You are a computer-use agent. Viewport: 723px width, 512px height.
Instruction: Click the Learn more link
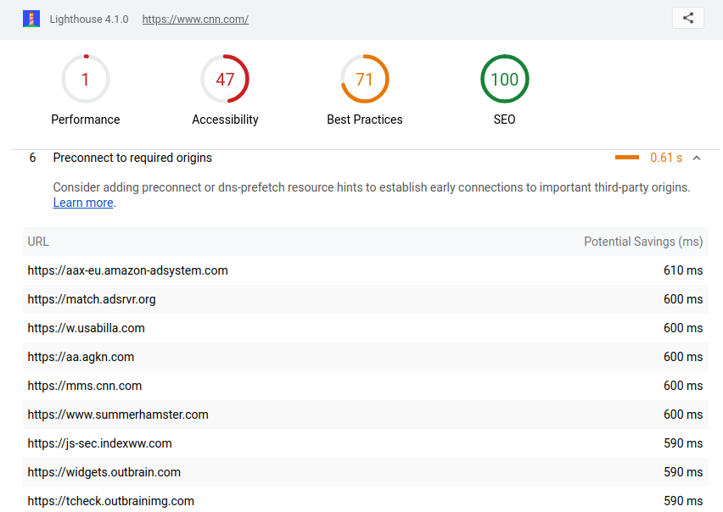[82, 203]
